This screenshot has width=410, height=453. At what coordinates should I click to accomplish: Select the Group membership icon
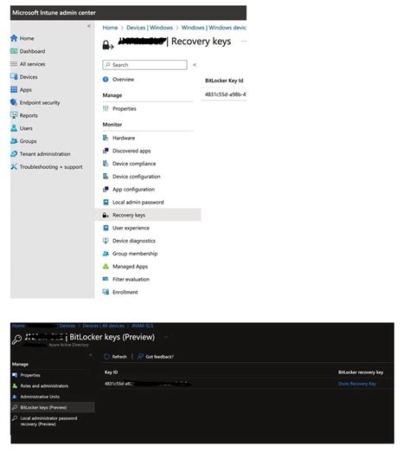point(106,254)
